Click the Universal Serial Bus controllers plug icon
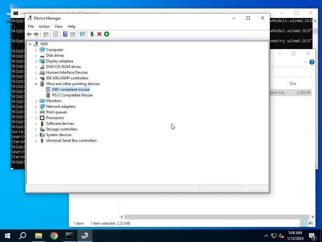Viewport: 322px width, 242px height. pyautogui.click(x=42, y=141)
